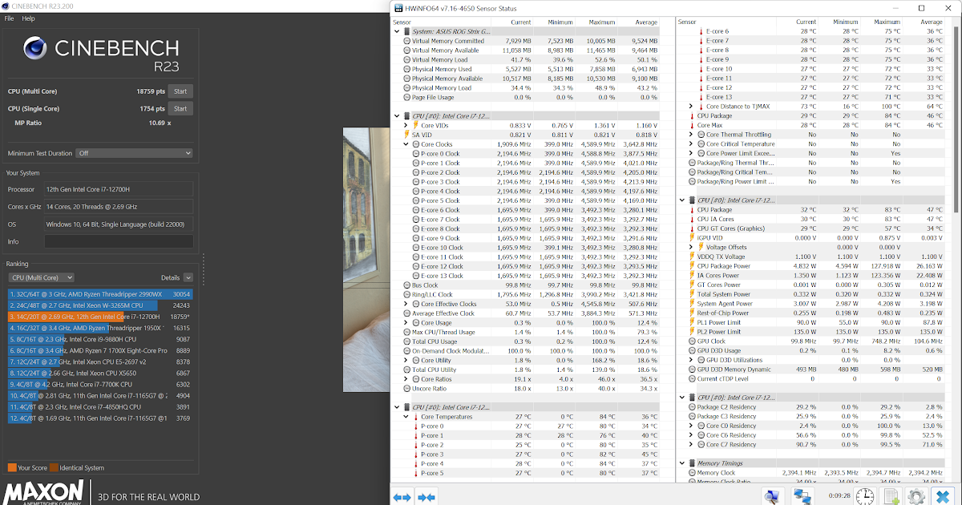Open the sensor search magnifier monitor icon
962x505 pixels.
(773, 496)
